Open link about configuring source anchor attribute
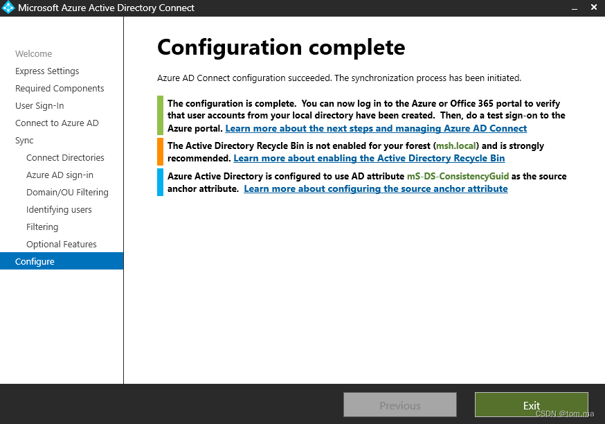This screenshot has width=605, height=424. (x=376, y=189)
